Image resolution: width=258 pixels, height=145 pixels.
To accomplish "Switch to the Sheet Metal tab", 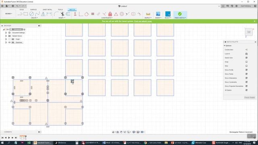I will pos(48,10).
